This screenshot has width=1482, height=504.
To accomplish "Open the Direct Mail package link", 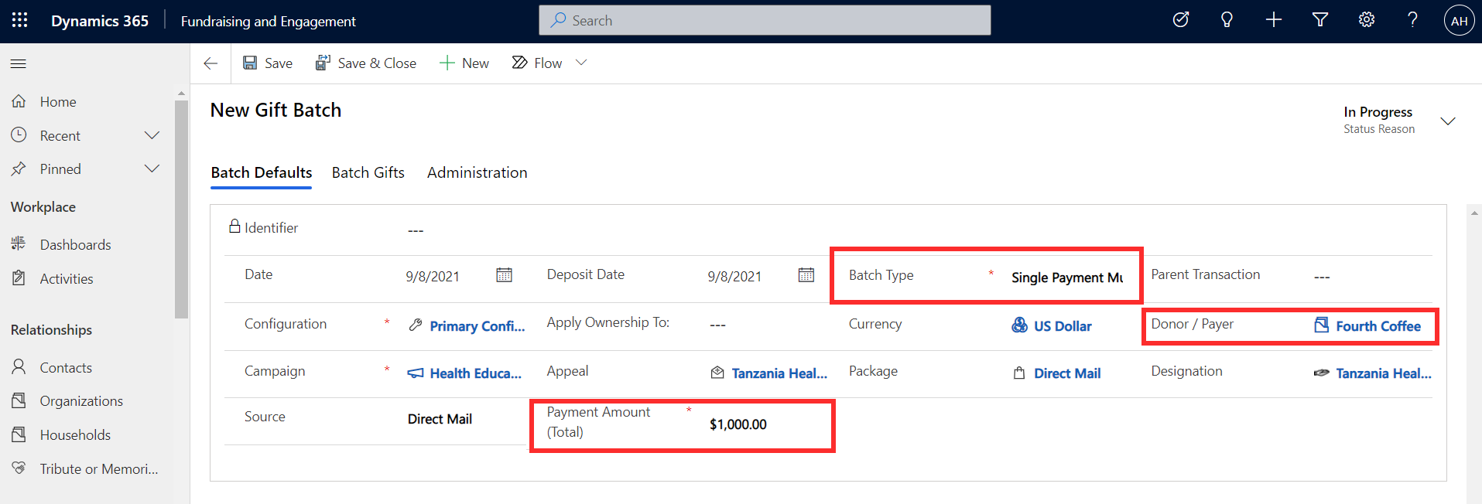I will pos(1067,373).
